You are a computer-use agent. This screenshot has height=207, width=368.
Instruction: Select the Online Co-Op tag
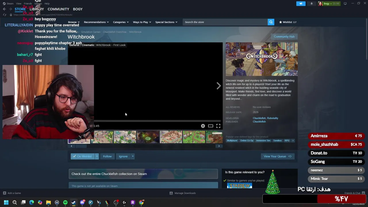tap(247, 141)
